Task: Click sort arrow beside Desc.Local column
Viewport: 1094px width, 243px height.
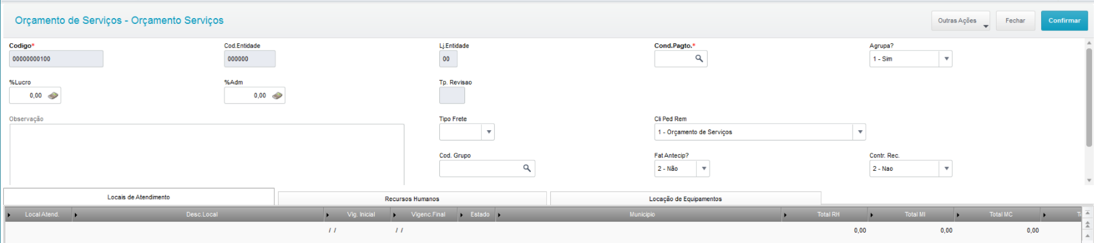Action: (76, 215)
